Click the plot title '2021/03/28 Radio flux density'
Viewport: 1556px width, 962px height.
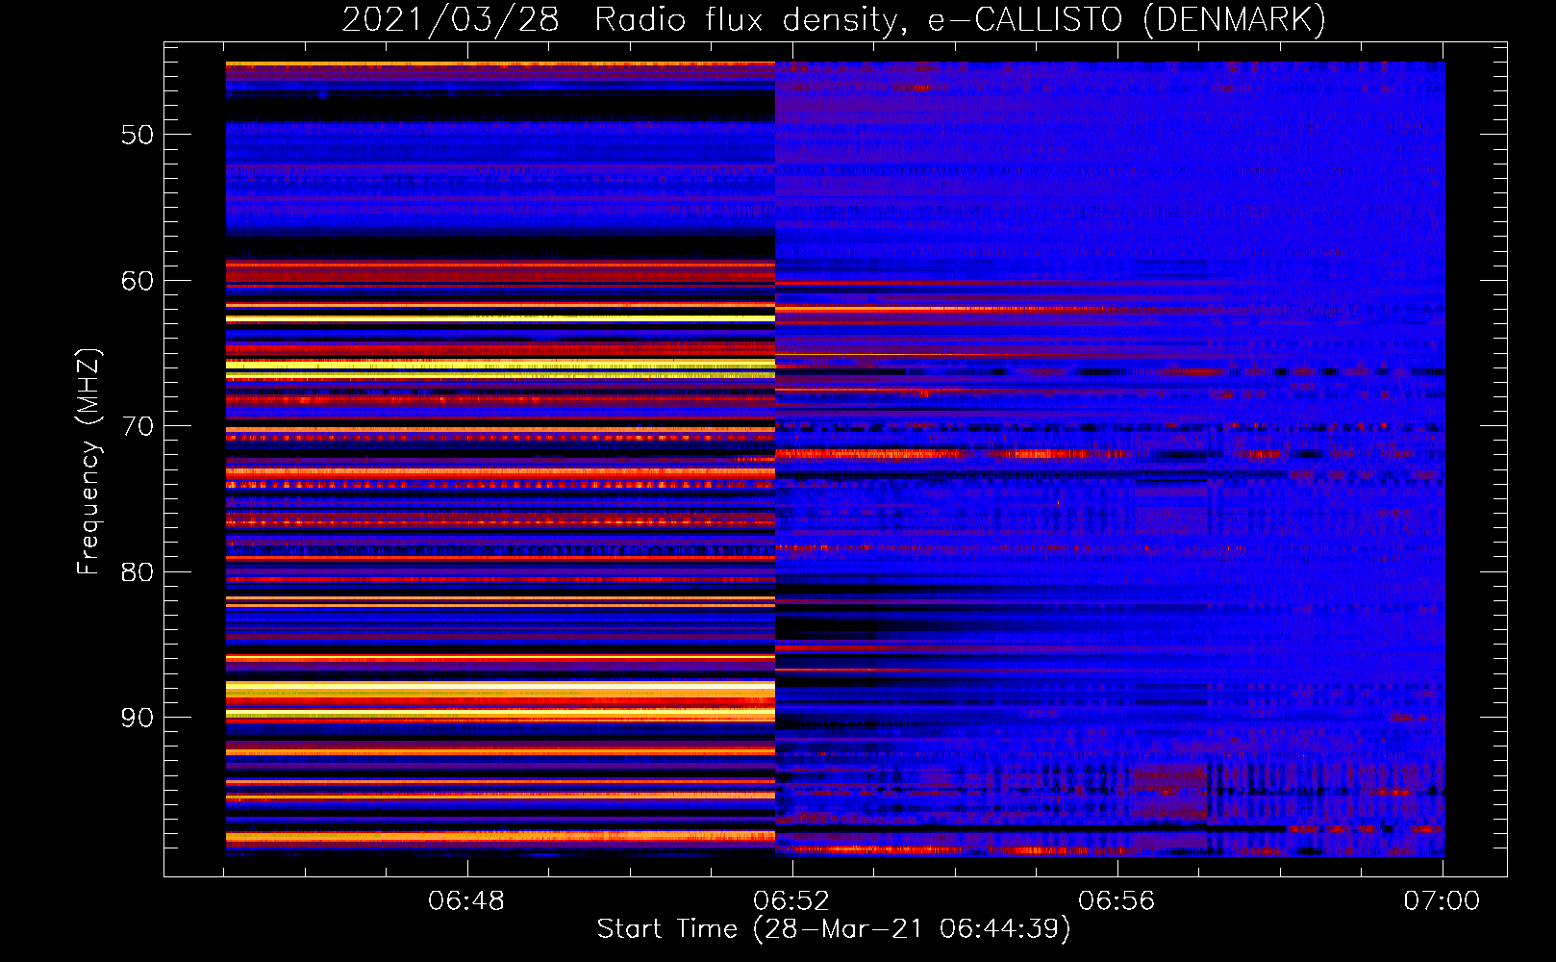coord(835,19)
